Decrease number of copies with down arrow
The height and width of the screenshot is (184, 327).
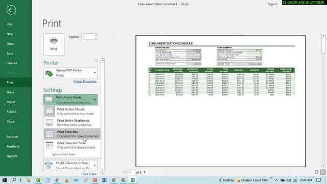(x=96, y=38)
